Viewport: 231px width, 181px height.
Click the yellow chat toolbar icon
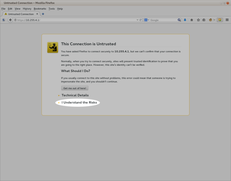pyautogui.click(x=220, y=20)
